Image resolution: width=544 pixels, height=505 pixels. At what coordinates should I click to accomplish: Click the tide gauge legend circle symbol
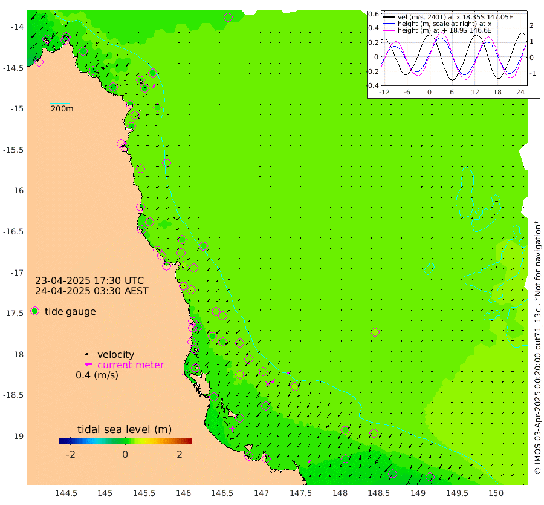[x=34, y=311]
